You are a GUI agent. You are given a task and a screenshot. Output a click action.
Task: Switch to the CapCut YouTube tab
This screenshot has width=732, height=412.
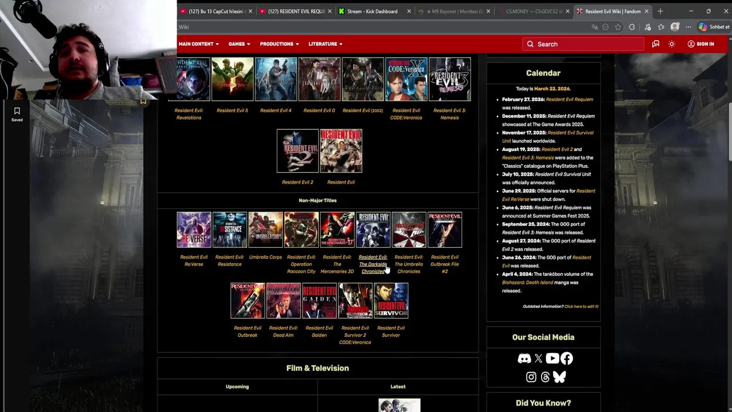point(216,11)
